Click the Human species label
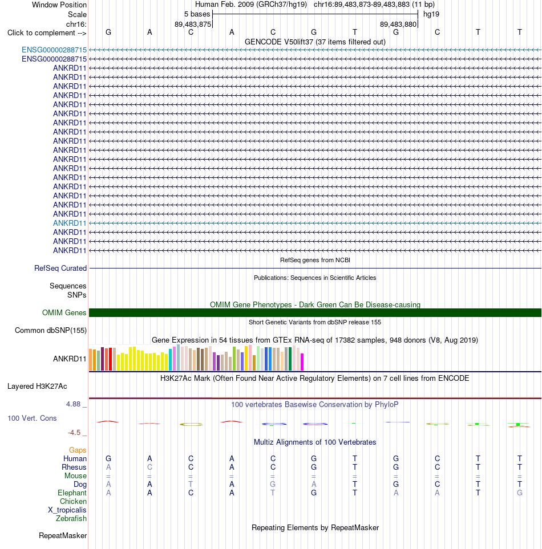This screenshot has width=542, height=549. [x=75, y=459]
